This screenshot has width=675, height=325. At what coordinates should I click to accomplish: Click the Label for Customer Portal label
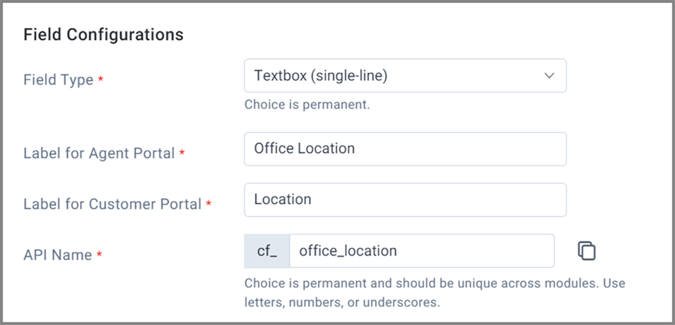(x=112, y=204)
